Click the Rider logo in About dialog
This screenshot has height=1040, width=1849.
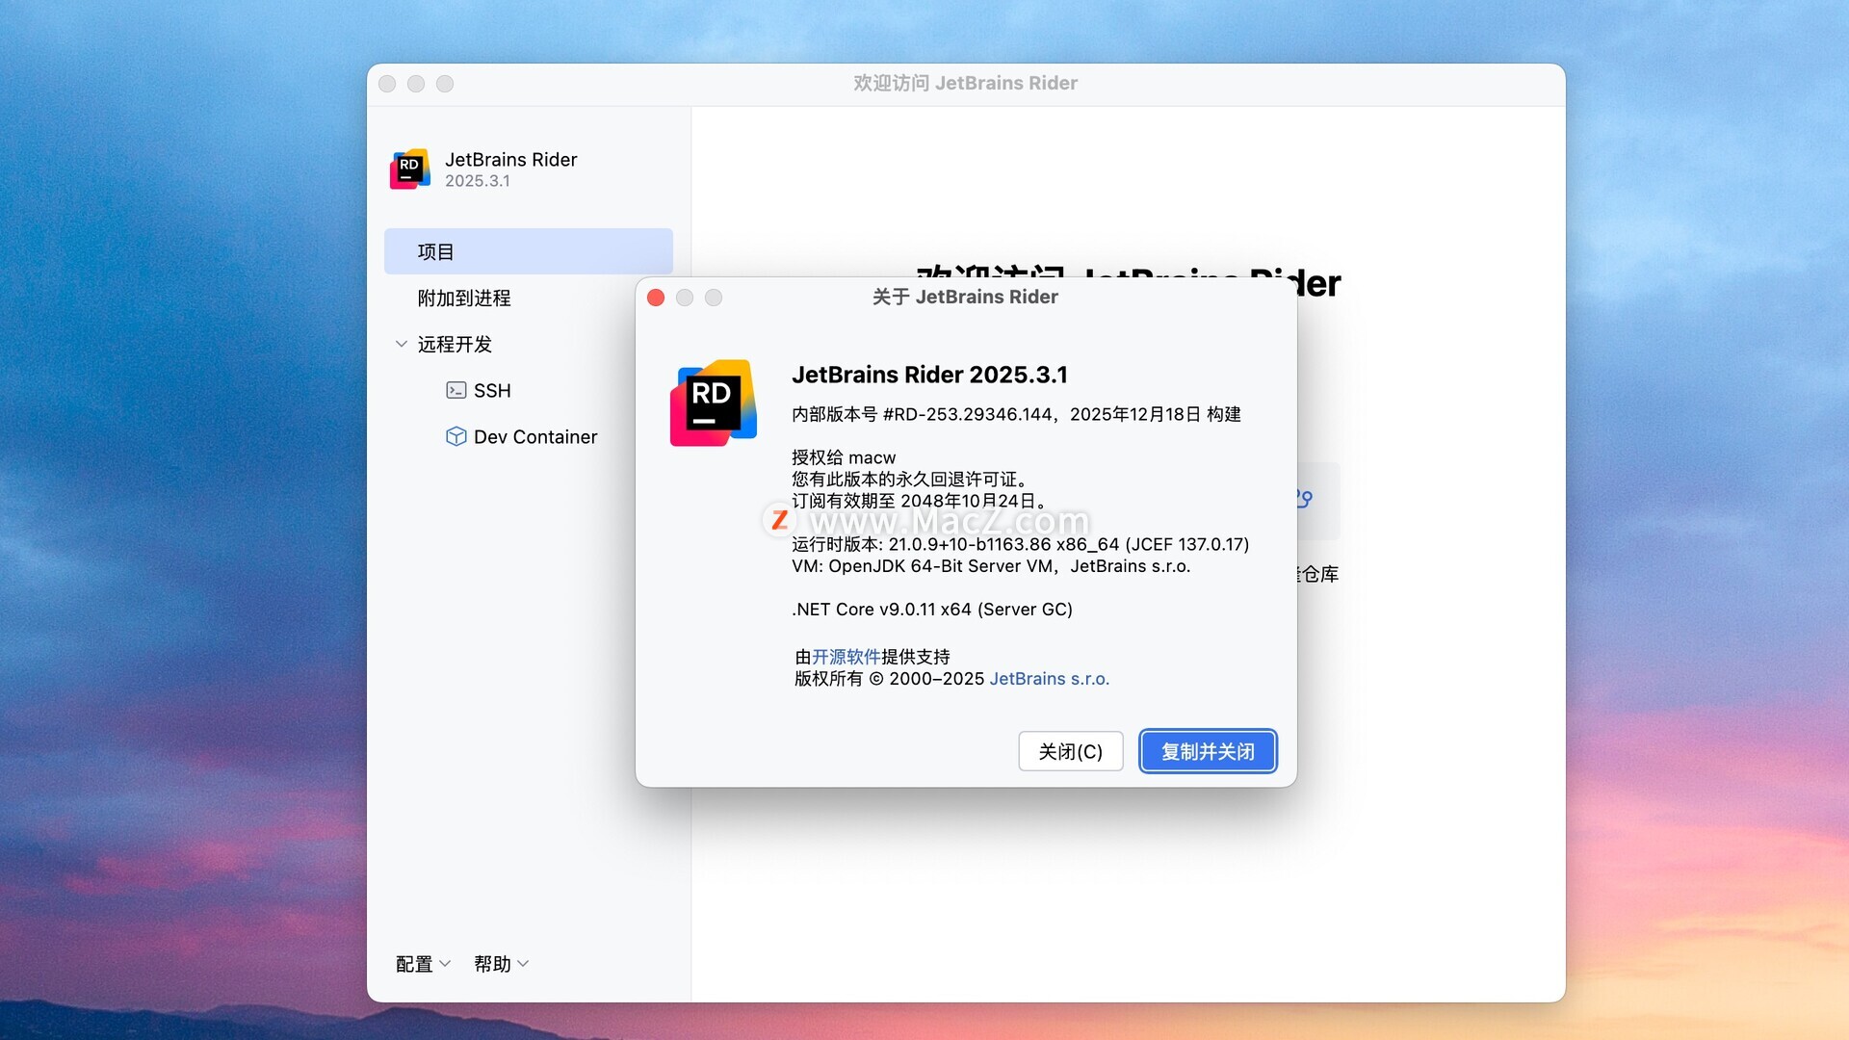pos(713,403)
